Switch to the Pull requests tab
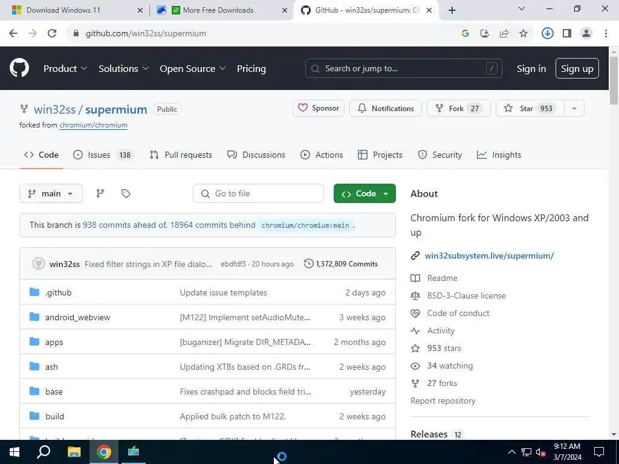The height and width of the screenshot is (464, 619). pos(181,155)
